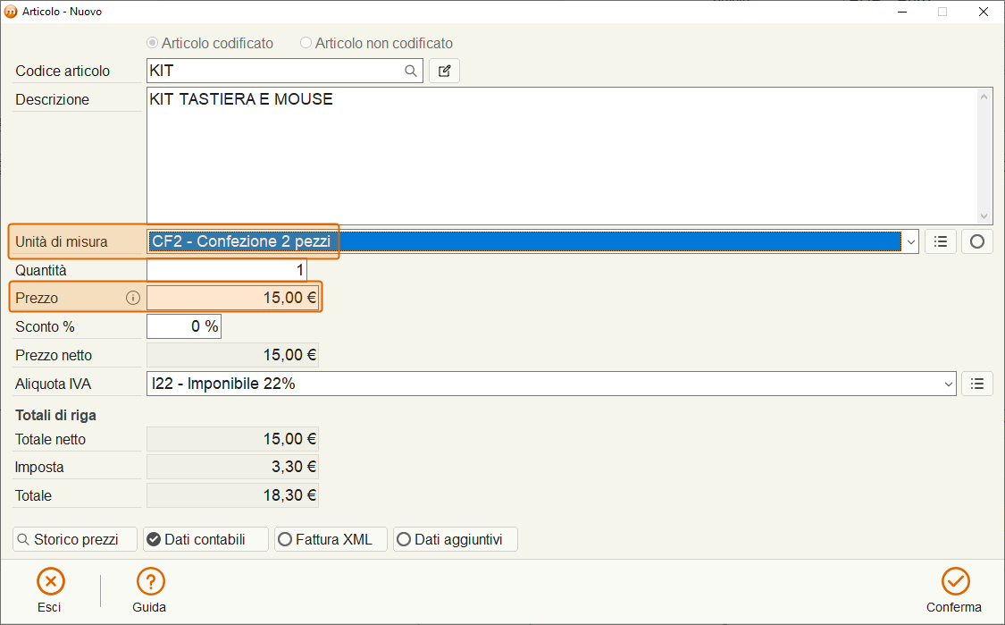
Task: Click the Totale value 18,30 €
Action: pos(232,495)
